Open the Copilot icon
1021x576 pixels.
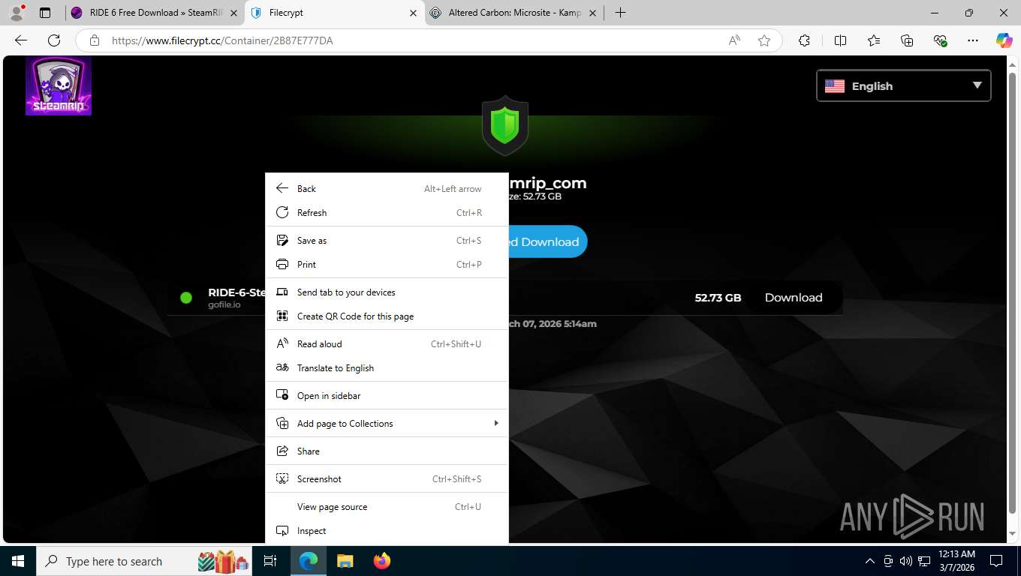point(1004,40)
